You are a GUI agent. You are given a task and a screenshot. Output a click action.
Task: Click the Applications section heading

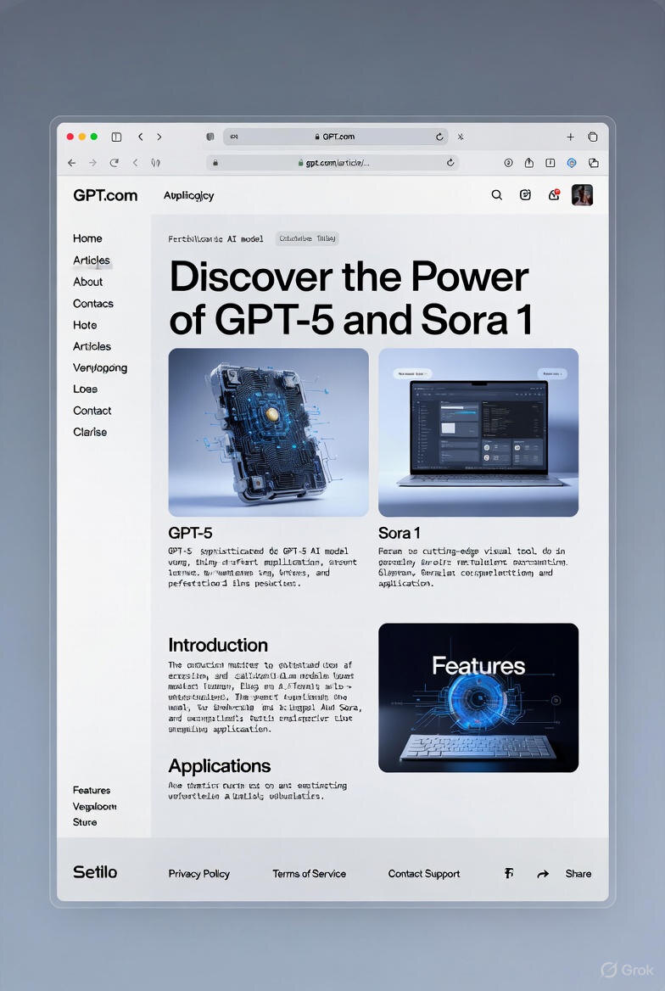[220, 766]
